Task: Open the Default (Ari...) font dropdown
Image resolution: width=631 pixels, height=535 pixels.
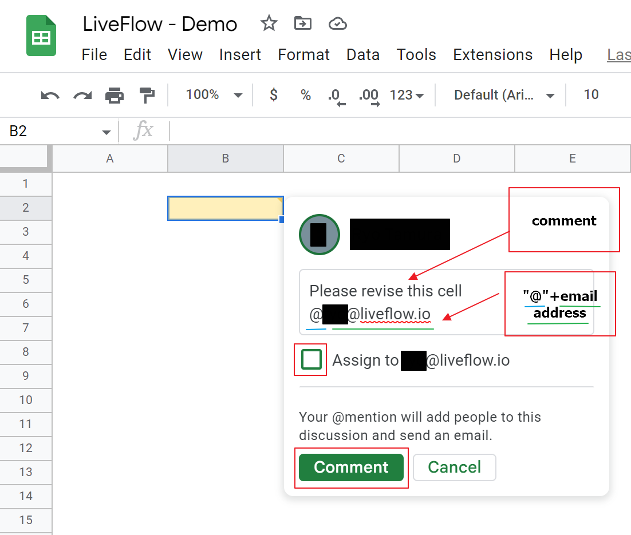Action: (x=504, y=95)
